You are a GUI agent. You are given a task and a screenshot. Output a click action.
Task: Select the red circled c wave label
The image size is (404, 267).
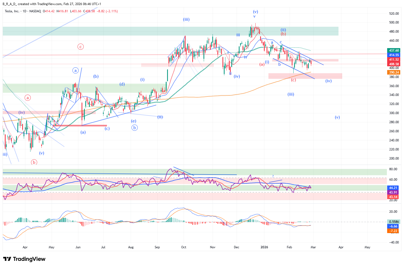[80, 47]
